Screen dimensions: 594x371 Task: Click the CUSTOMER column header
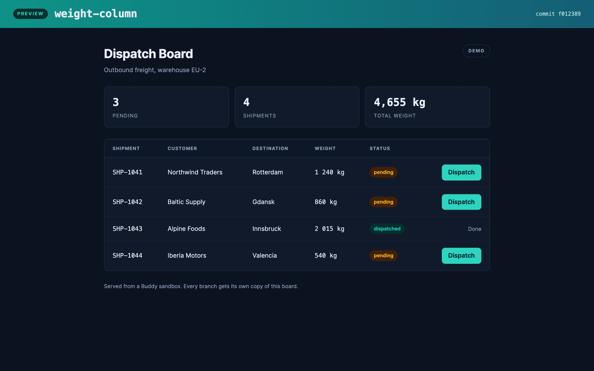coord(182,148)
